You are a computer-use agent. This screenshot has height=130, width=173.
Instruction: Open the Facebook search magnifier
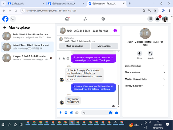coord(13,19)
